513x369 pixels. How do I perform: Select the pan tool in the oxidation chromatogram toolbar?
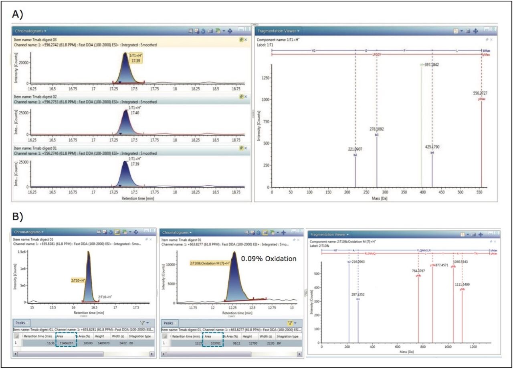pyautogui.click(x=283, y=232)
